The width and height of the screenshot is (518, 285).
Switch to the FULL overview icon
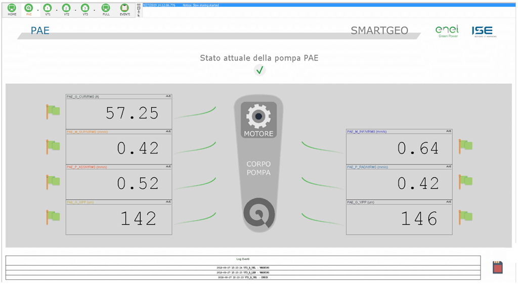pyautogui.click(x=106, y=8)
